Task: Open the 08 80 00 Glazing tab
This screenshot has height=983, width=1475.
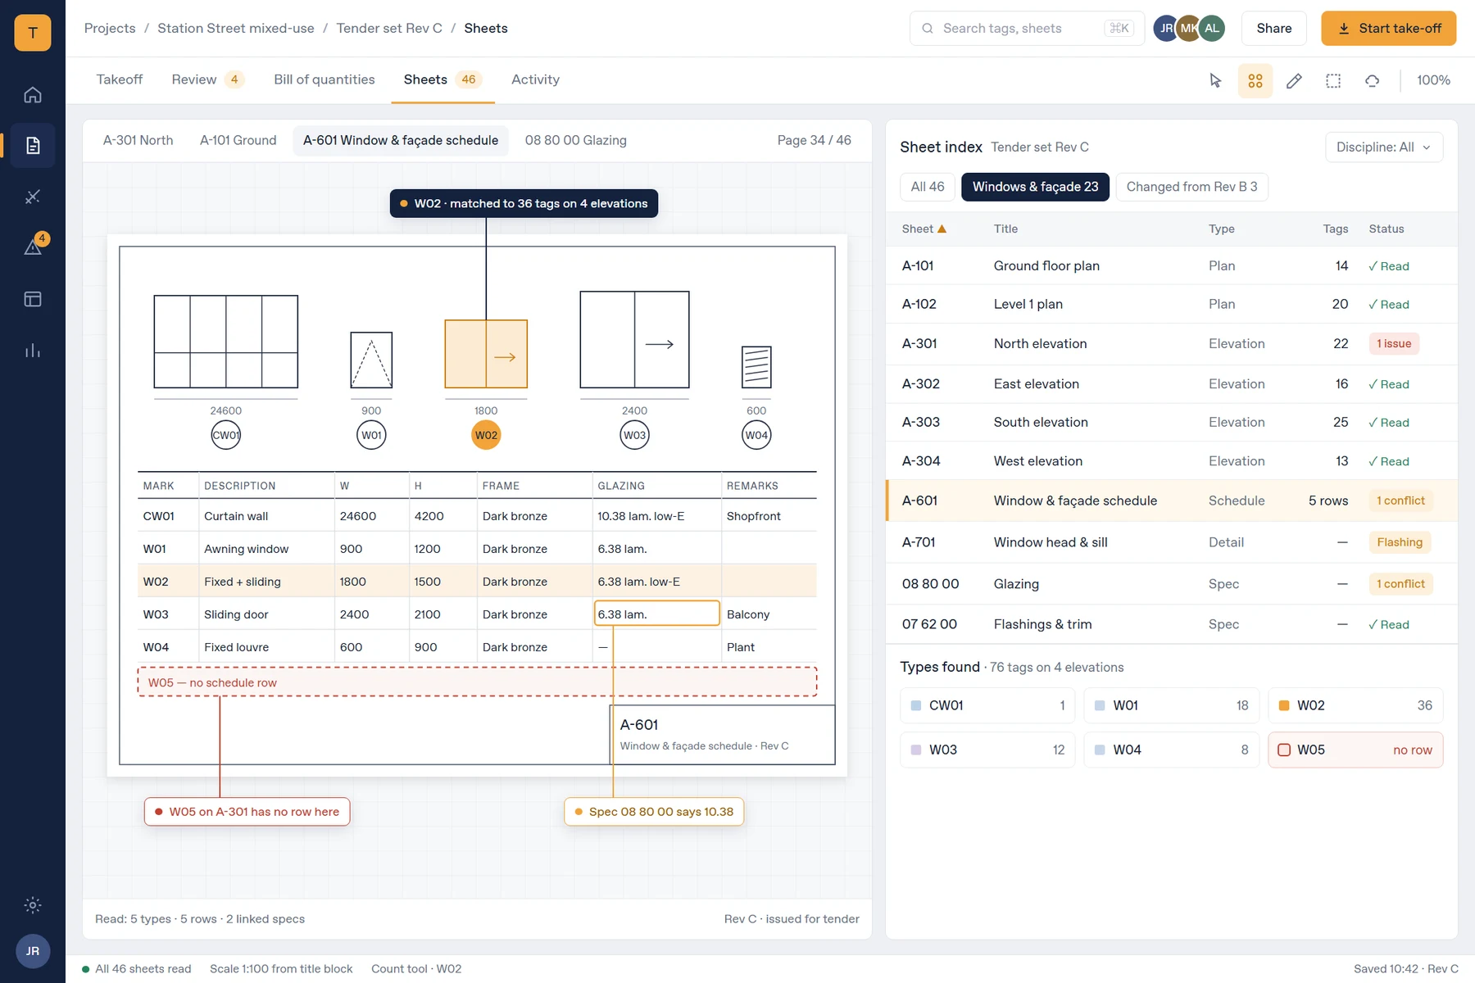Action: pyautogui.click(x=575, y=140)
